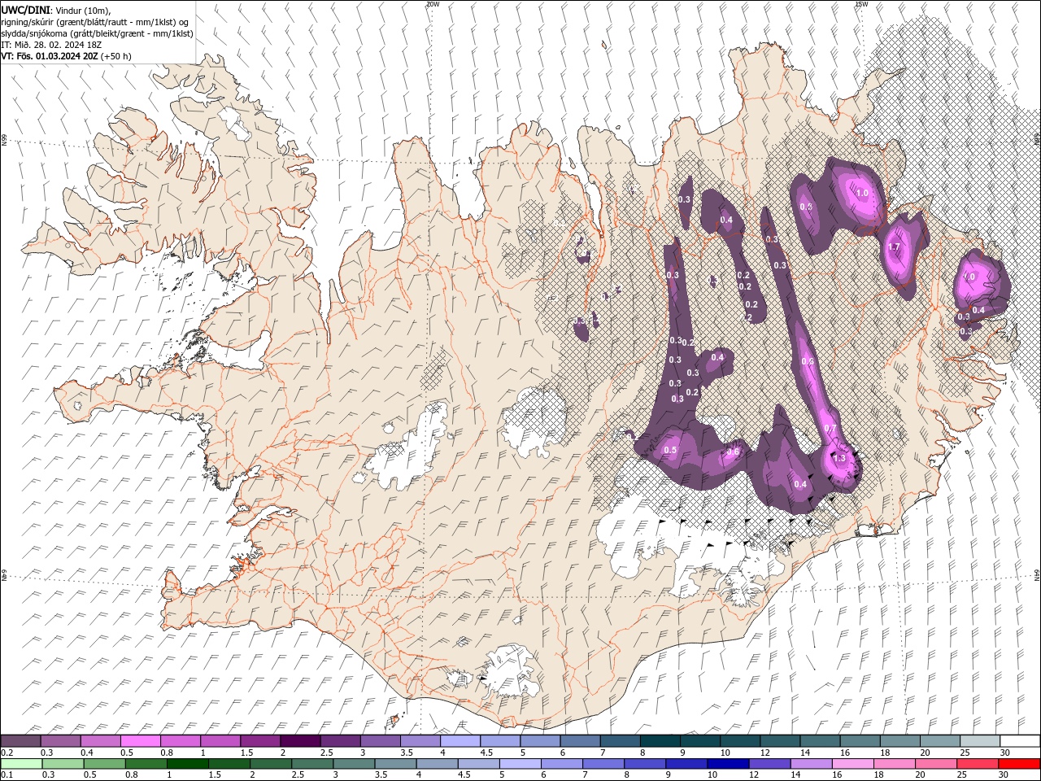Image resolution: width=1041 pixels, height=781 pixels.
Task: Click the '0.6' snowfall value on the map
Action: pos(733,452)
